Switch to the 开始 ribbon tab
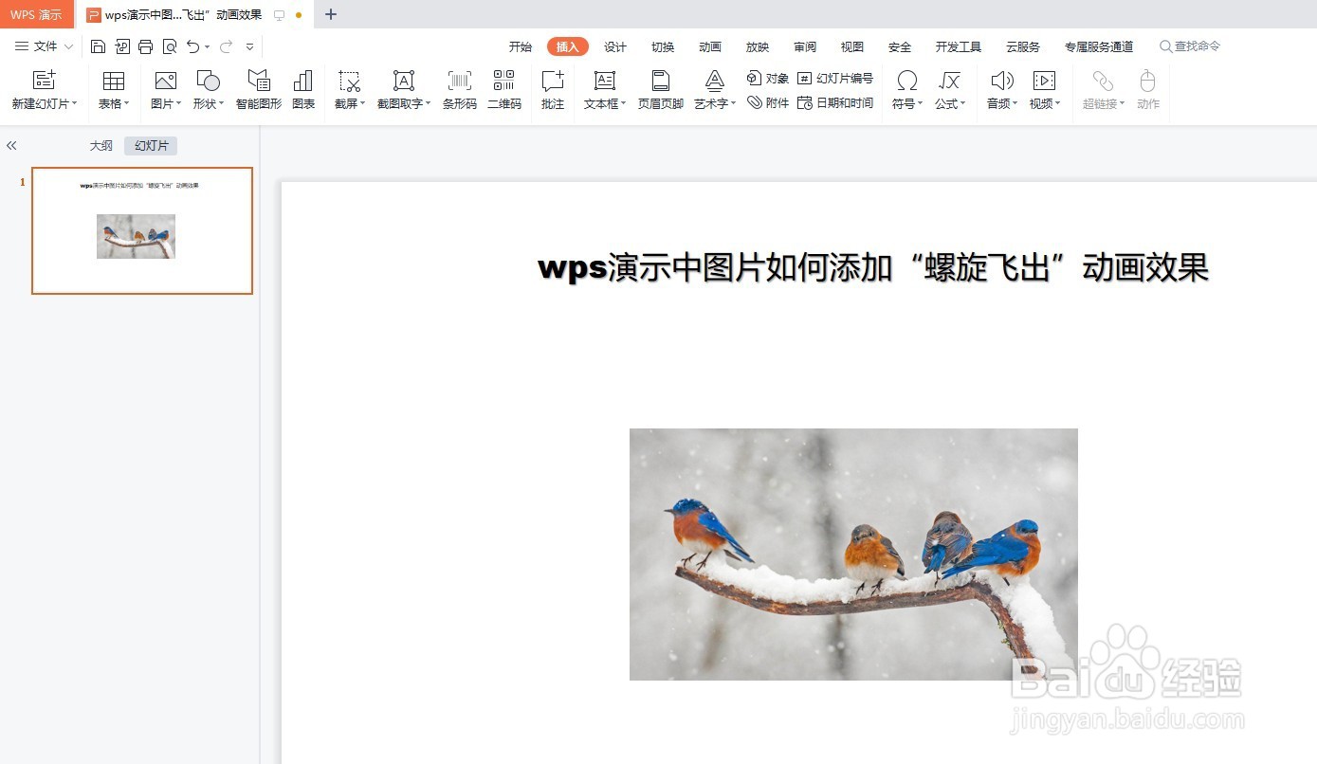The width and height of the screenshot is (1317, 764). click(x=521, y=46)
